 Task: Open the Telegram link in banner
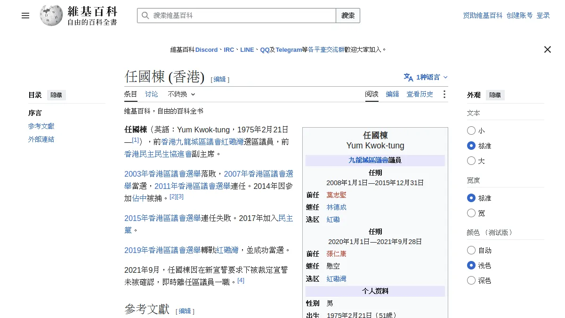coord(289,49)
